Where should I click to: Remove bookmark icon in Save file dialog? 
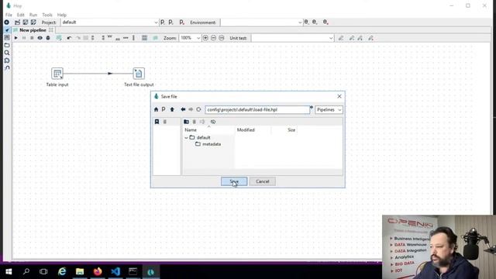tap(165, 122)
